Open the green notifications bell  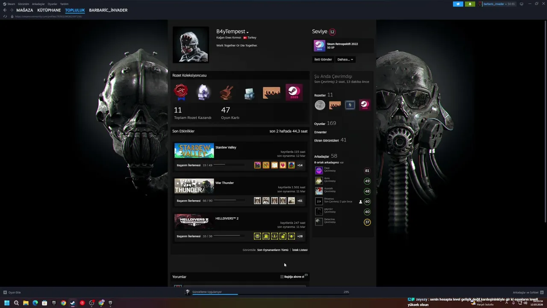tap(470, 4)
